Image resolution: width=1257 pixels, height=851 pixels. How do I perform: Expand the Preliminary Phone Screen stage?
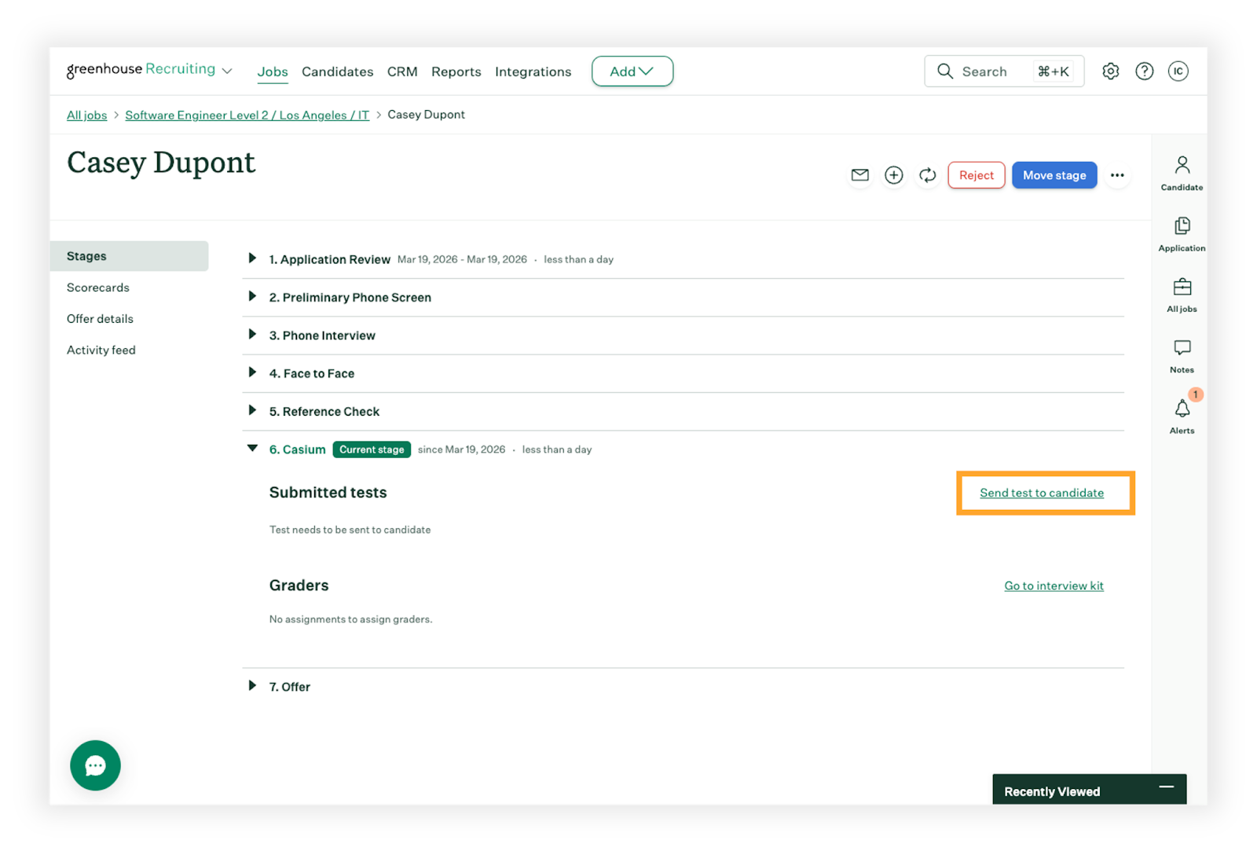(252, 297)
